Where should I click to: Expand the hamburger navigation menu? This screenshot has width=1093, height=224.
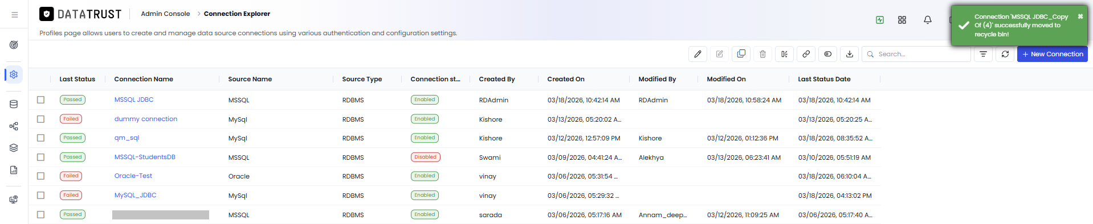click(14, 15)
